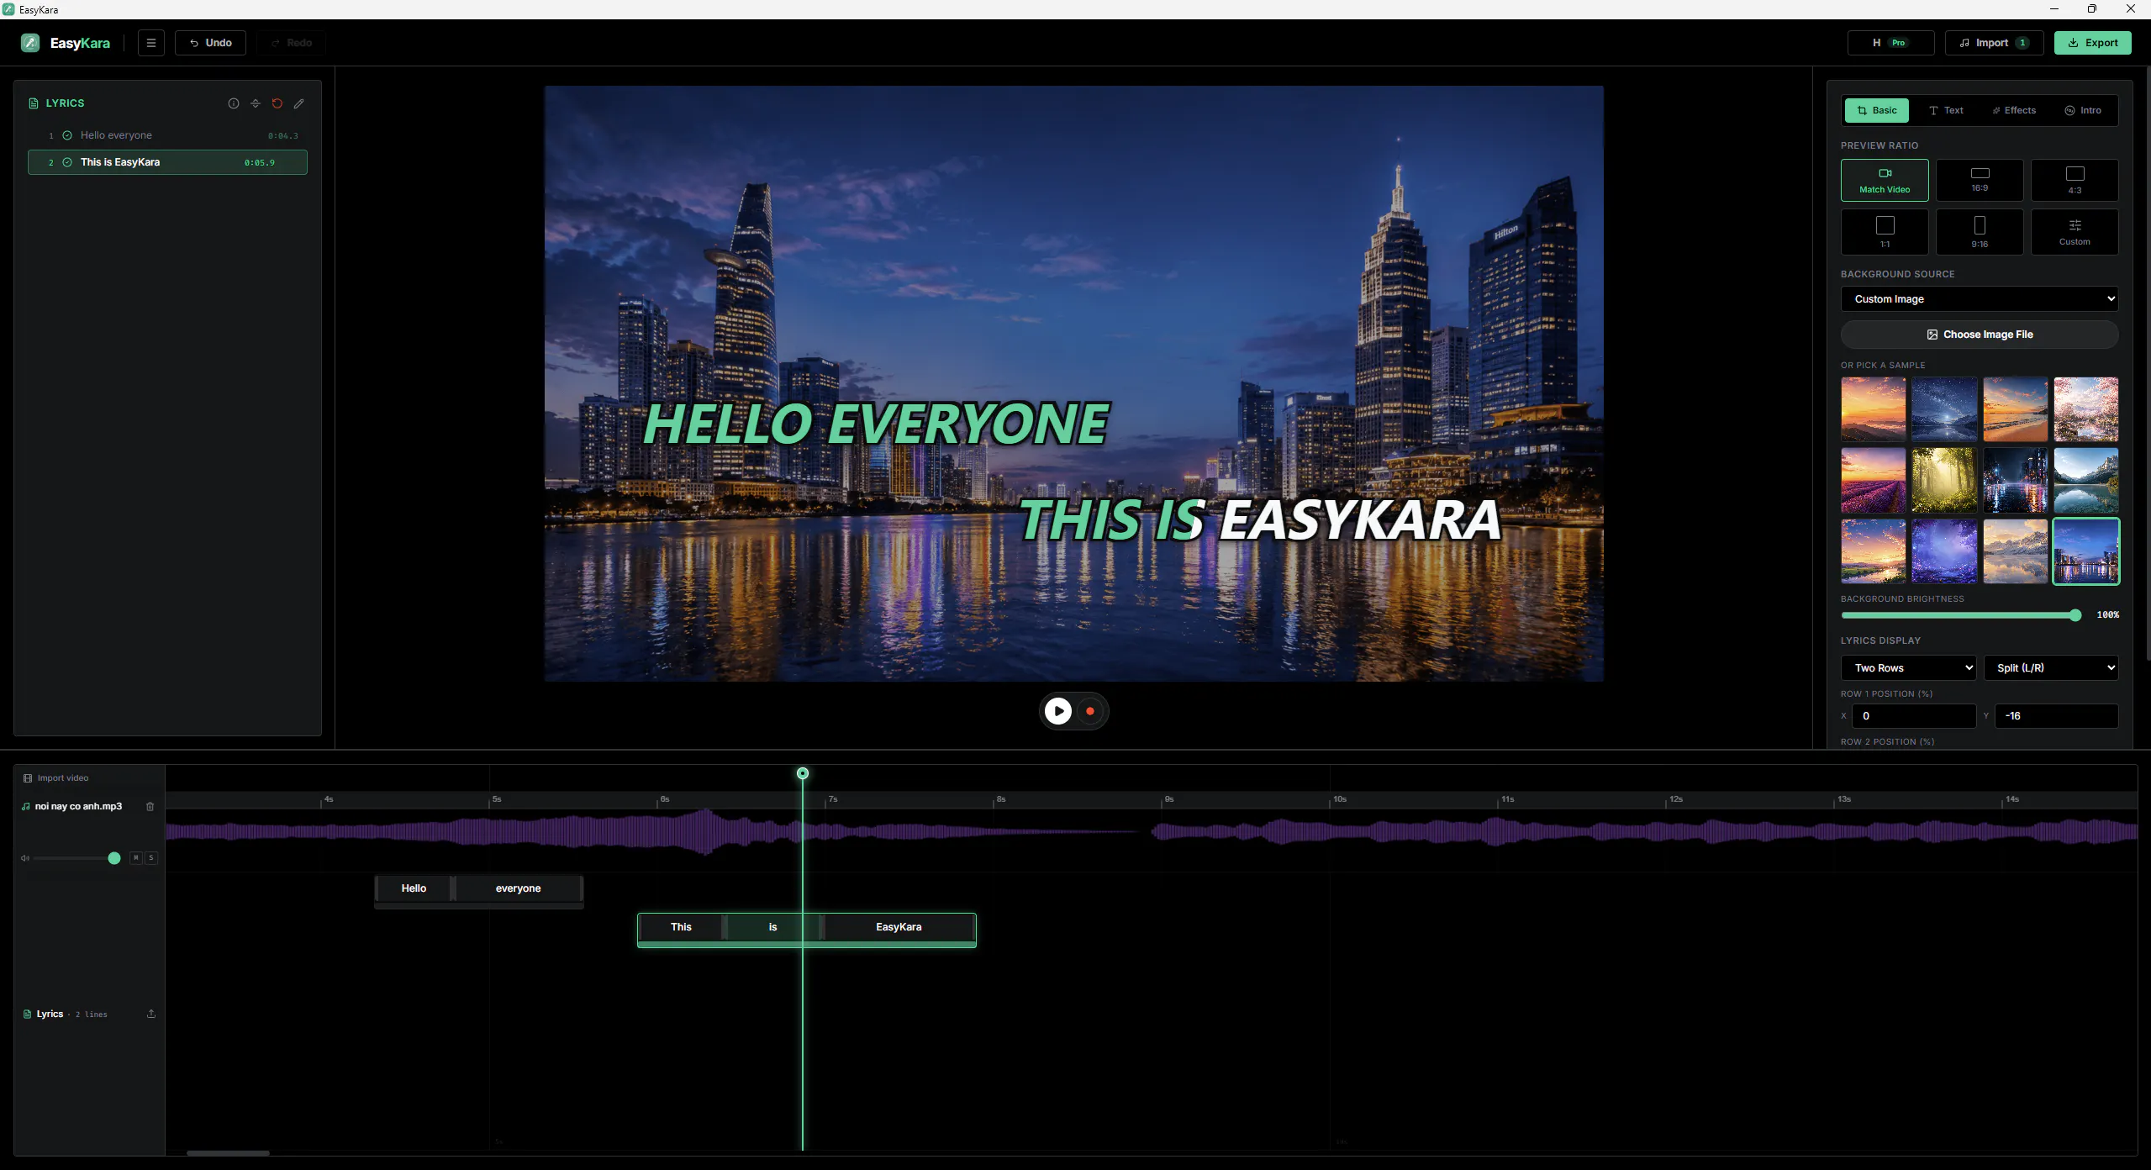This screenshot has height=1170, width=2151.
Task: Solo audio track with the S button
Action: (x=151, y=858)
